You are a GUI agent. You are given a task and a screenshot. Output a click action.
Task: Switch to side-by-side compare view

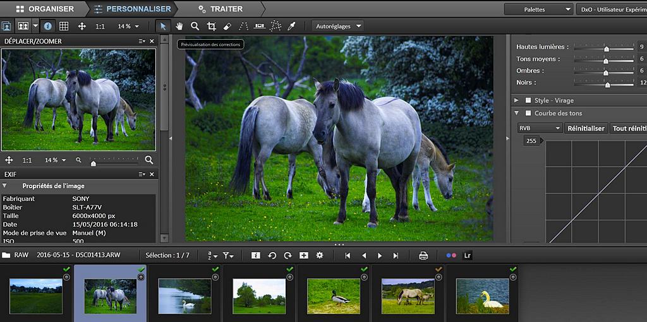(23, 27)
